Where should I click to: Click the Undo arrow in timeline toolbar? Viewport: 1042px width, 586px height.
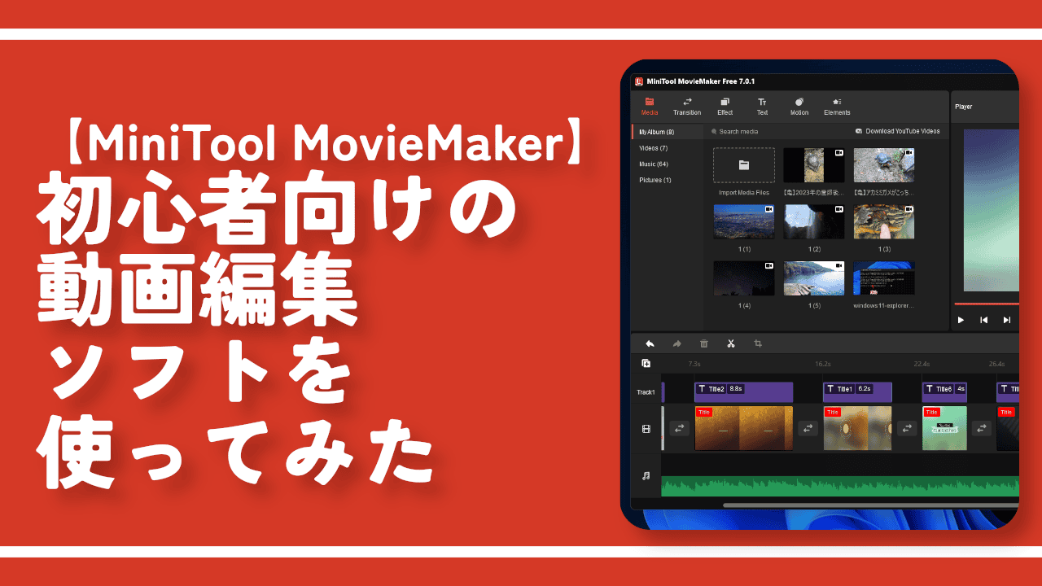(x=650, y=343)
